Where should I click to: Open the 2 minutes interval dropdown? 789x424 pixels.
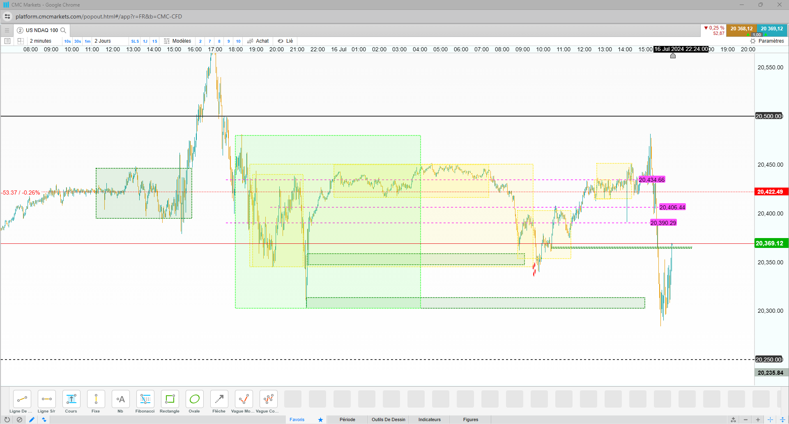41,41
